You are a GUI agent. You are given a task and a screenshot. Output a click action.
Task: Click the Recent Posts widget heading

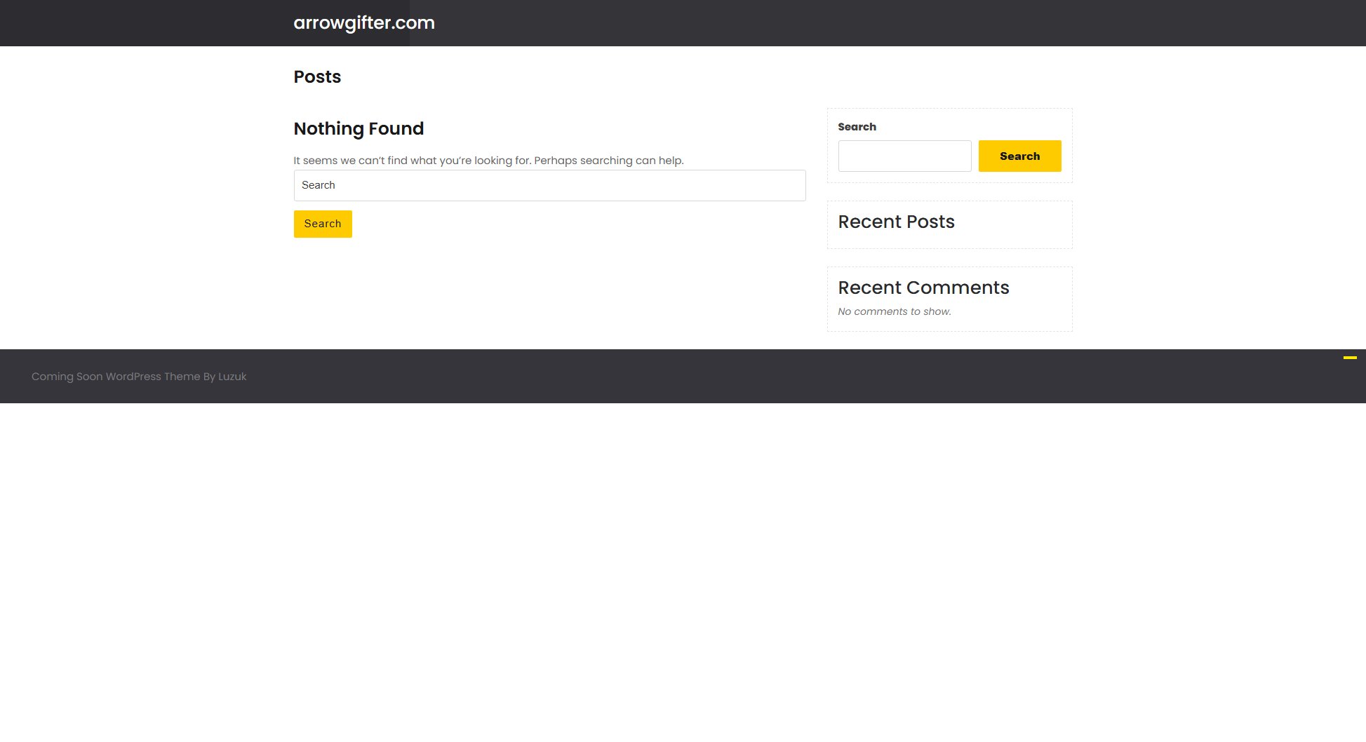point(896,222)
